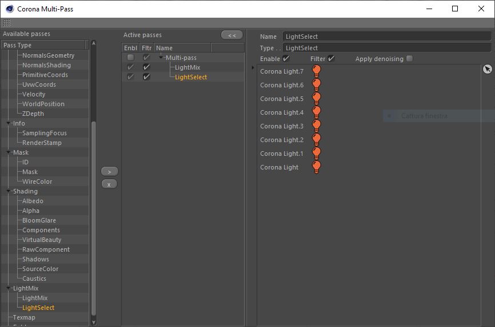The height and width of the screenshot is (327, 495).
Task: Click the Corona Light.1 bulb icon
Action: coord(316,154)
